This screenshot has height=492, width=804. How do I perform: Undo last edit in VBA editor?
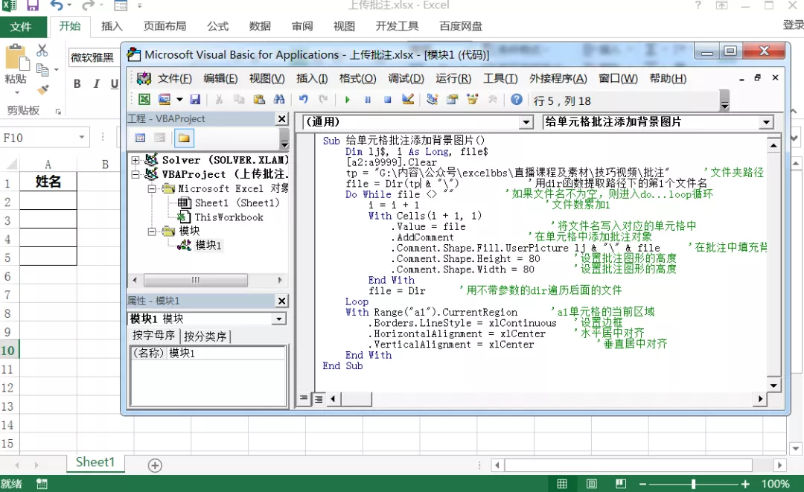click(304, 100)
